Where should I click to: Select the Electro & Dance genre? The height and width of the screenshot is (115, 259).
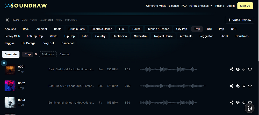click(102, 29)
